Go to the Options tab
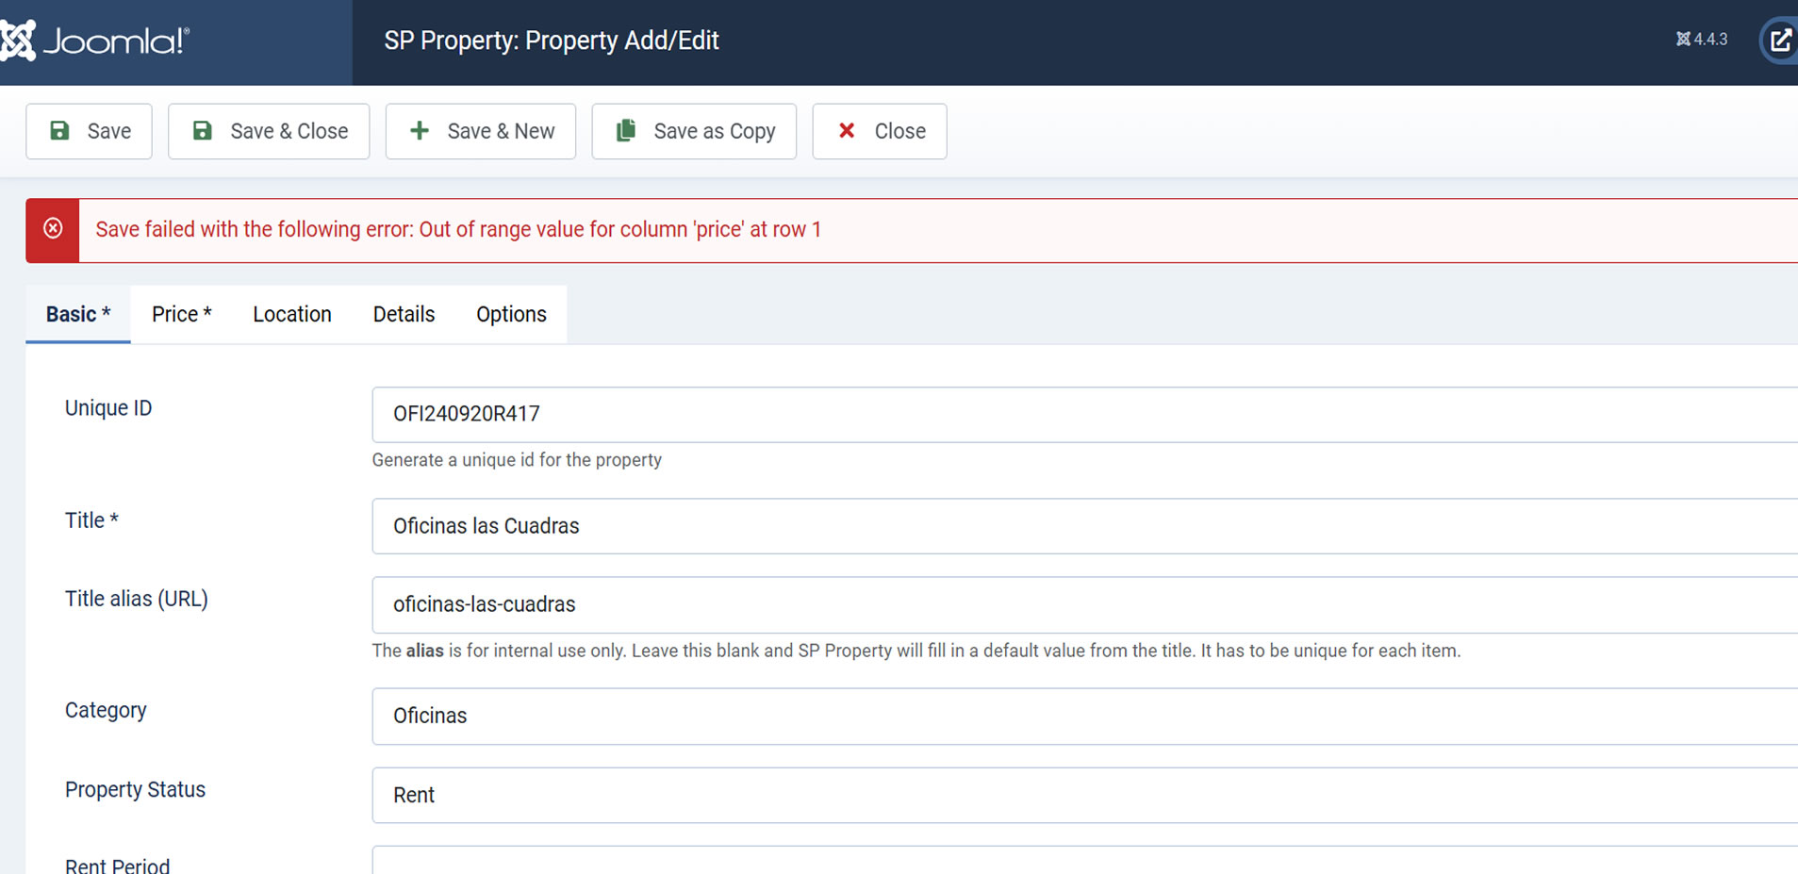The width and height of the screenshot is (1798, 874). pos(511,314)
